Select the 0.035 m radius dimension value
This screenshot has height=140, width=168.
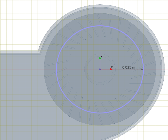coord(129,67)
